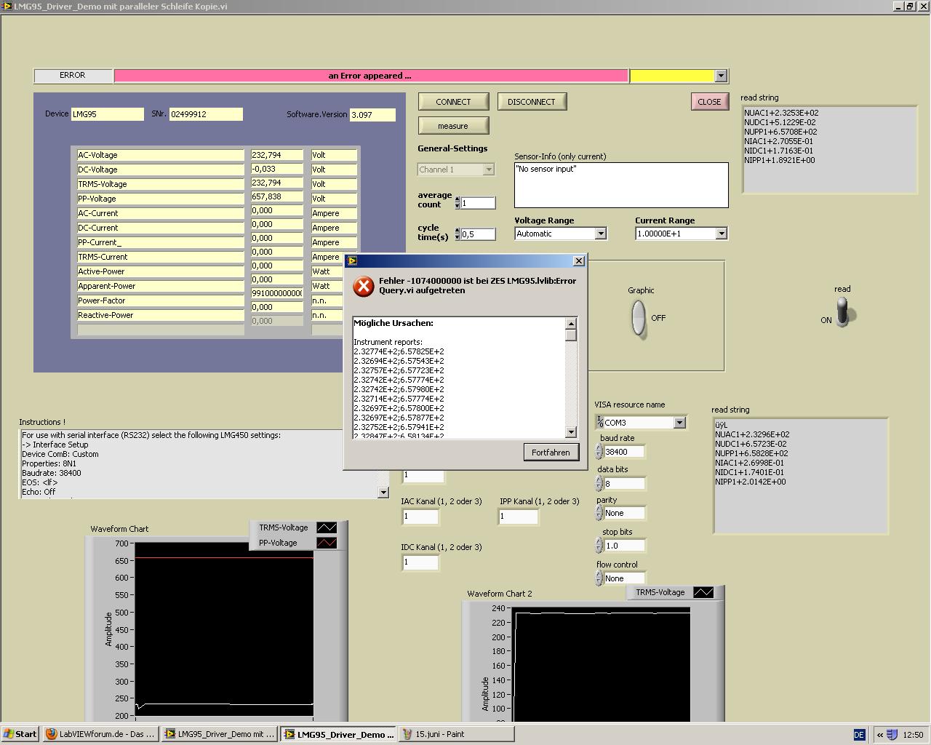Click the 'AC-Voltage' row label
The width and height of the screenshot is (931, 745).
coord(161,155)
